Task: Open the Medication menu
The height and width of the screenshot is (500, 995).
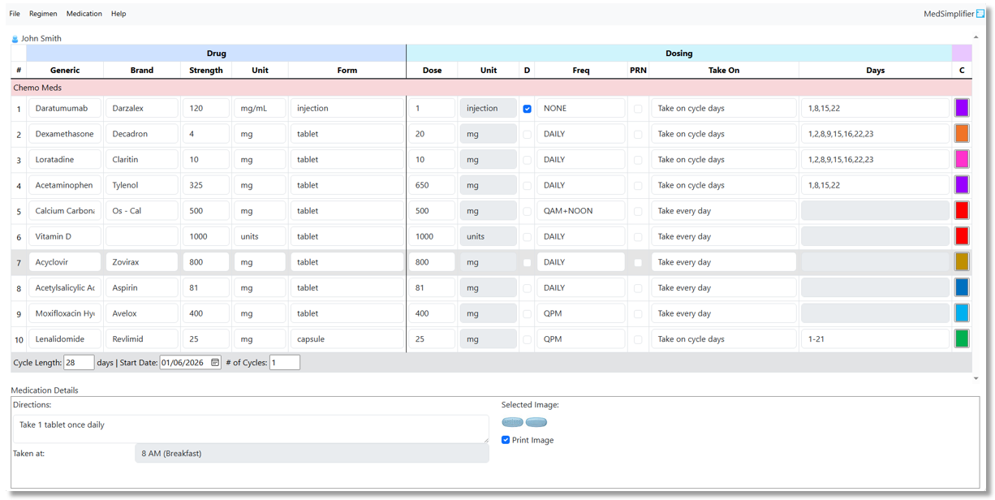Action: (x=84, y=14)
